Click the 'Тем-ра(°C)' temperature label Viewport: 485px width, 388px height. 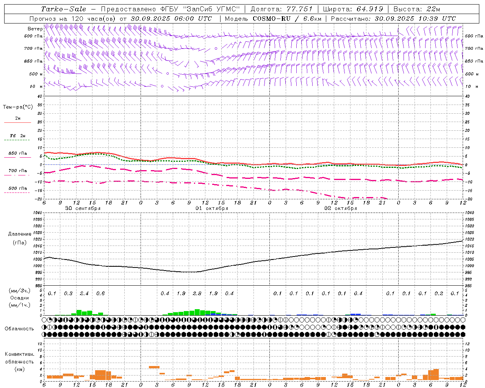coord(18,107)
